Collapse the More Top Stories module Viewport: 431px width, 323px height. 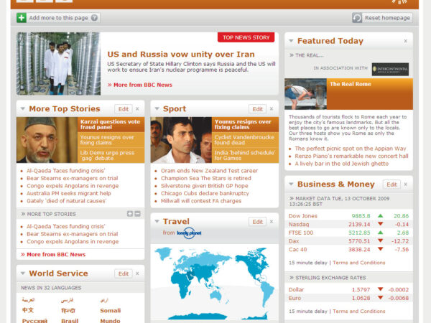(23, 109)
